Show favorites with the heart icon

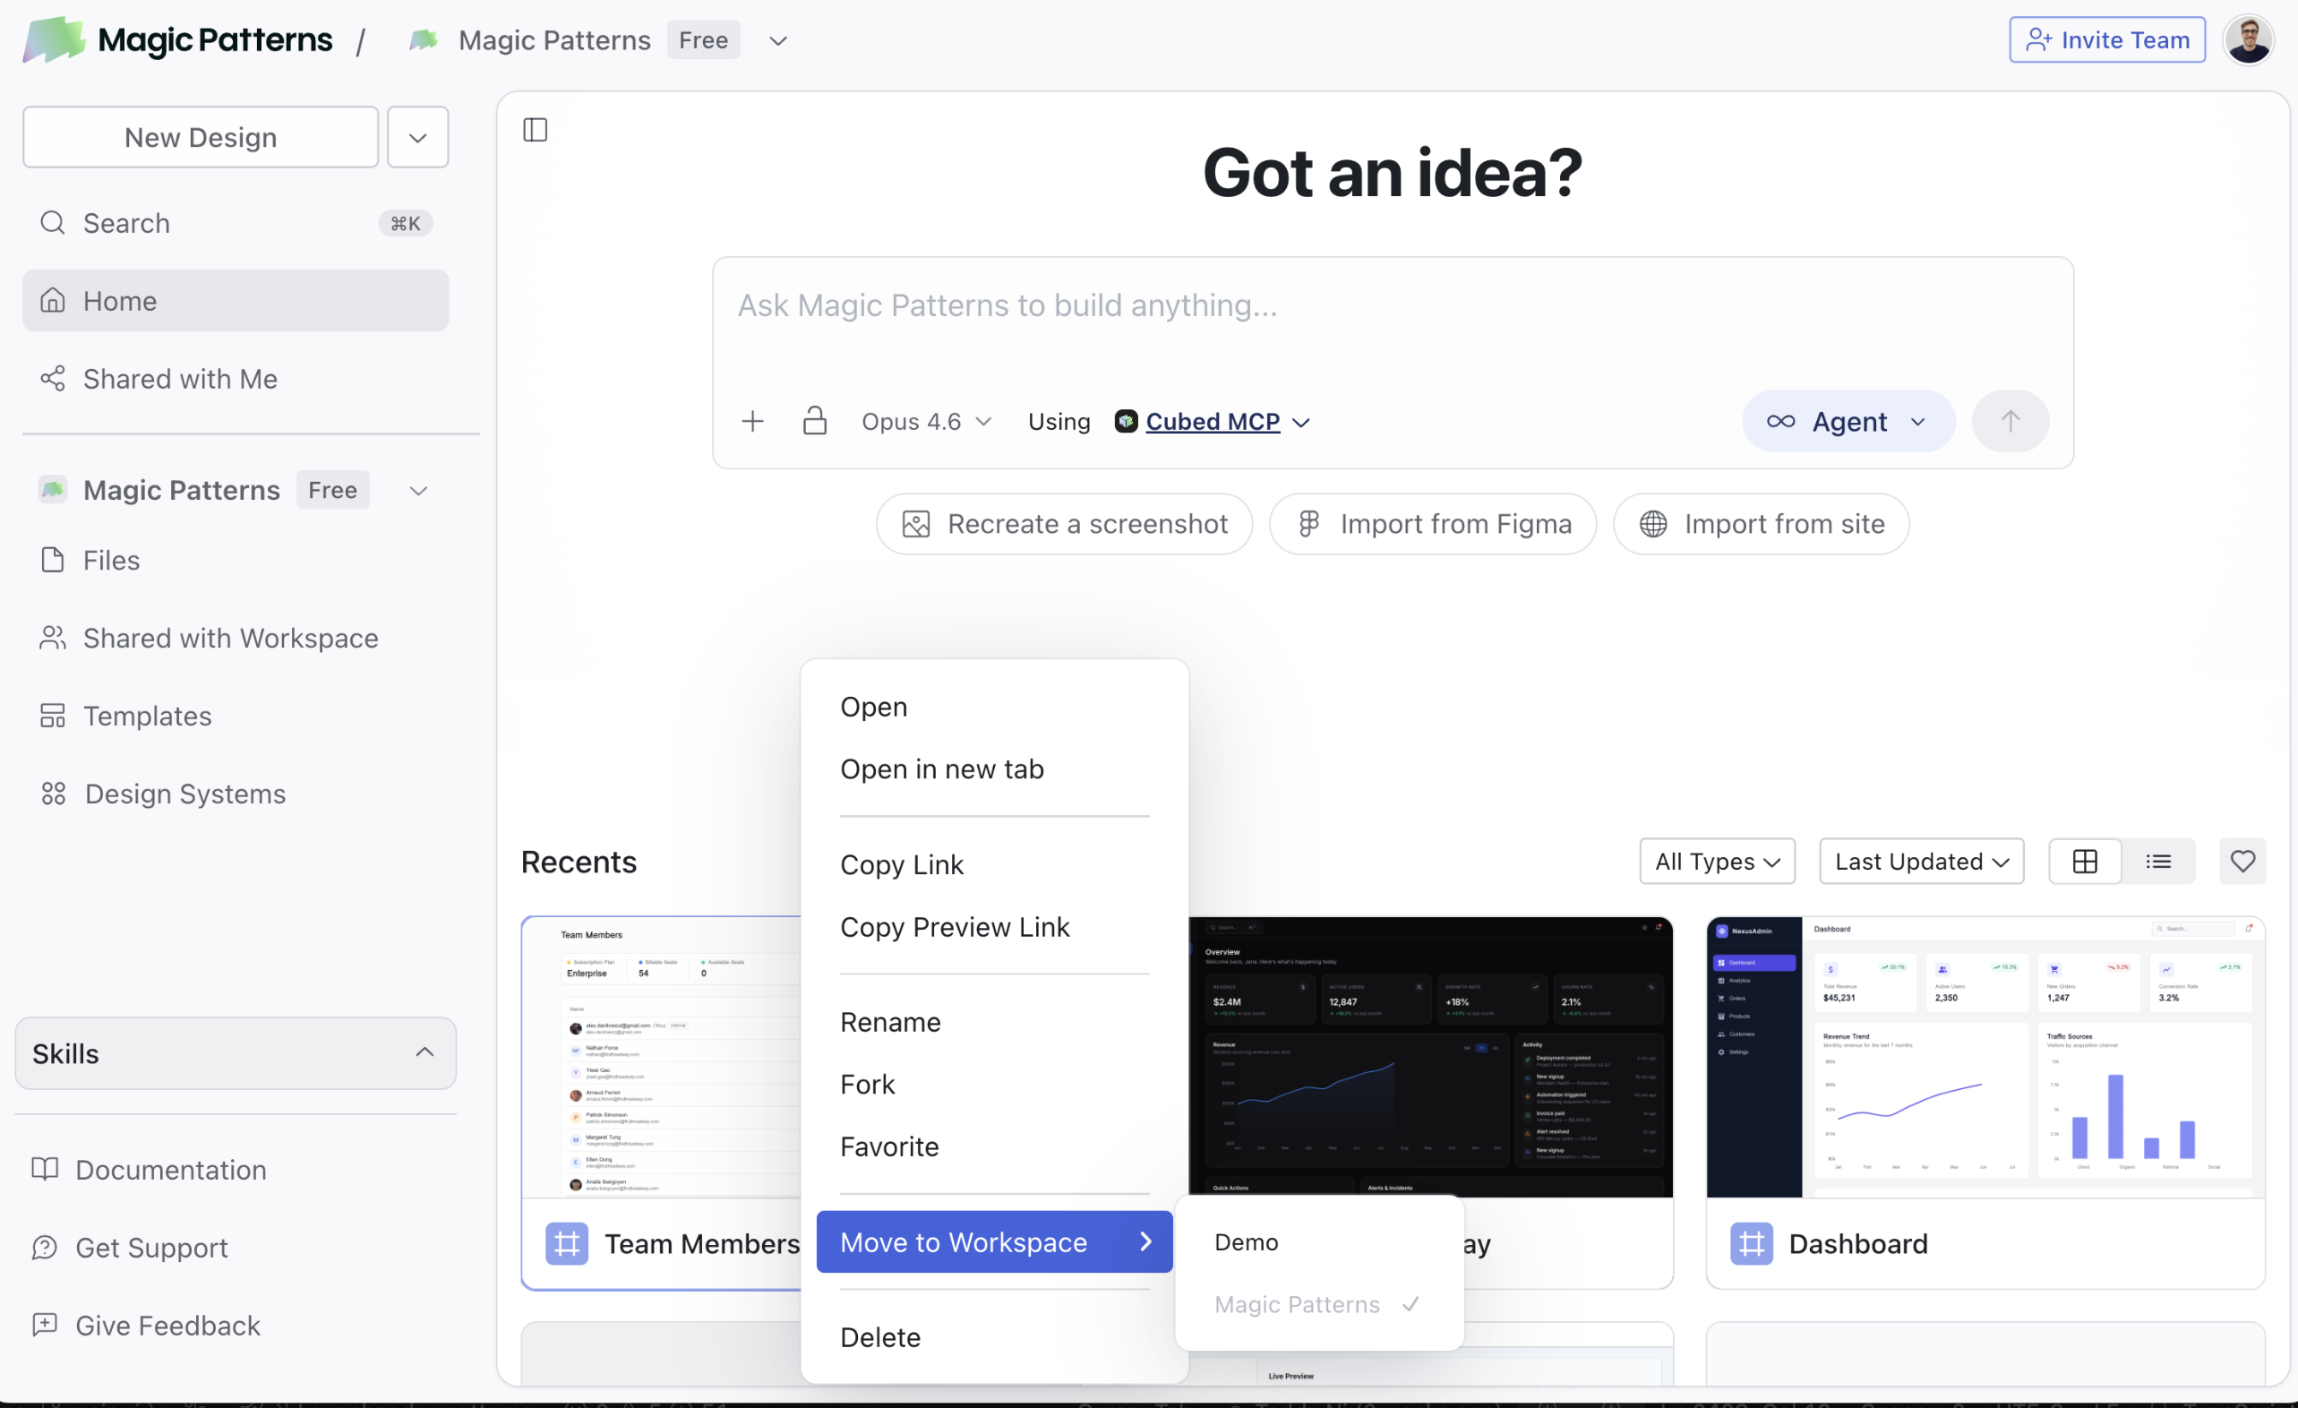click(x=2242, y=861)
